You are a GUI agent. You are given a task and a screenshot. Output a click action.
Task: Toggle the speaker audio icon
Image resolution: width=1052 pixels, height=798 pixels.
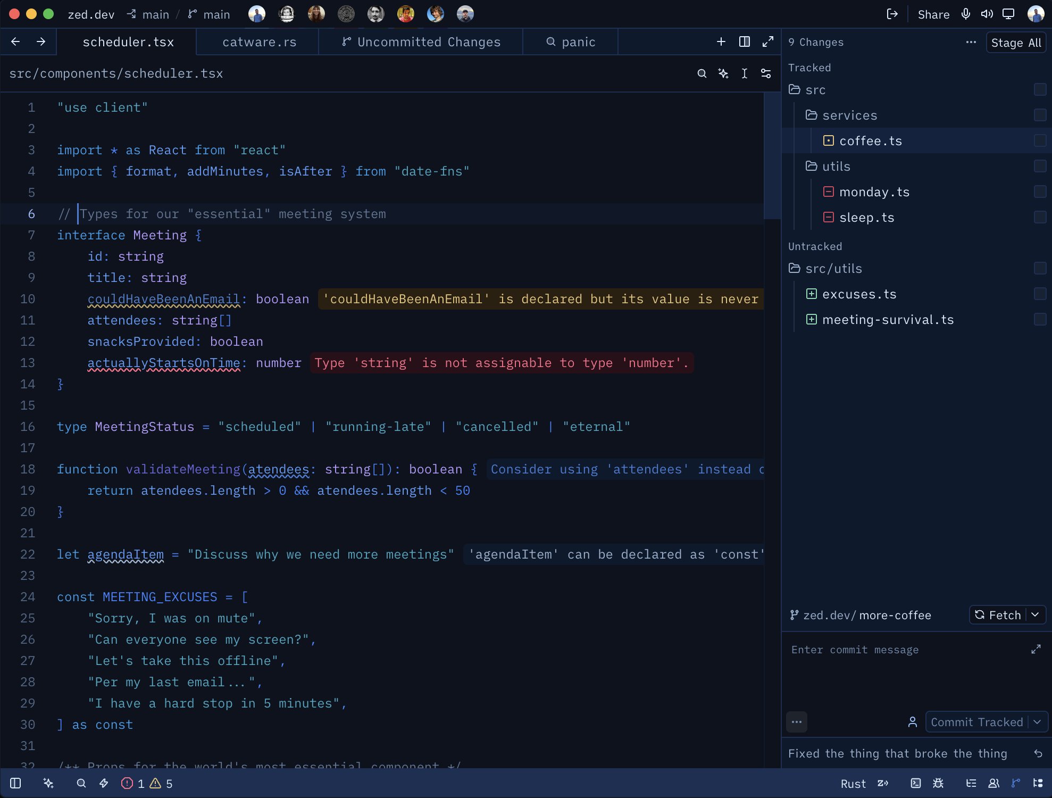(987, 14)
